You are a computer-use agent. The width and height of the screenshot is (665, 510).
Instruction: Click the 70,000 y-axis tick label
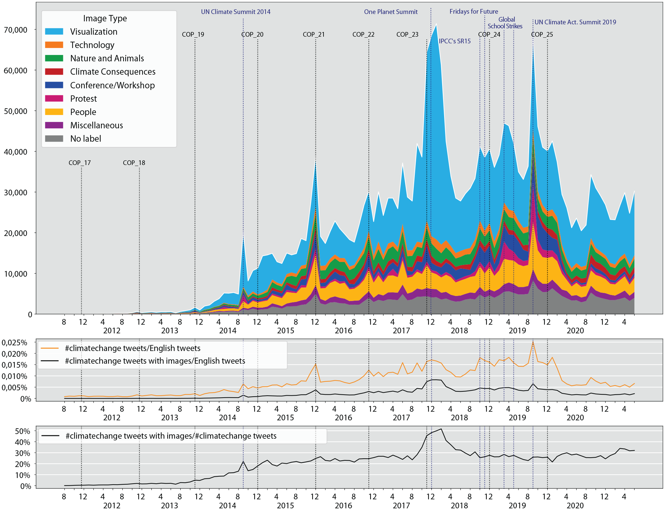pos(15,30)
